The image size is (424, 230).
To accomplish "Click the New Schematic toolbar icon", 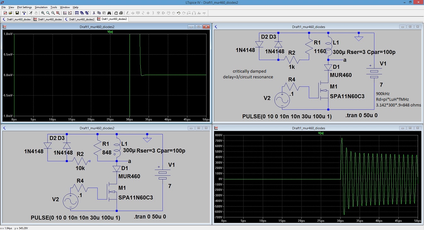I will pyautogui.click(x=5, y=13).
